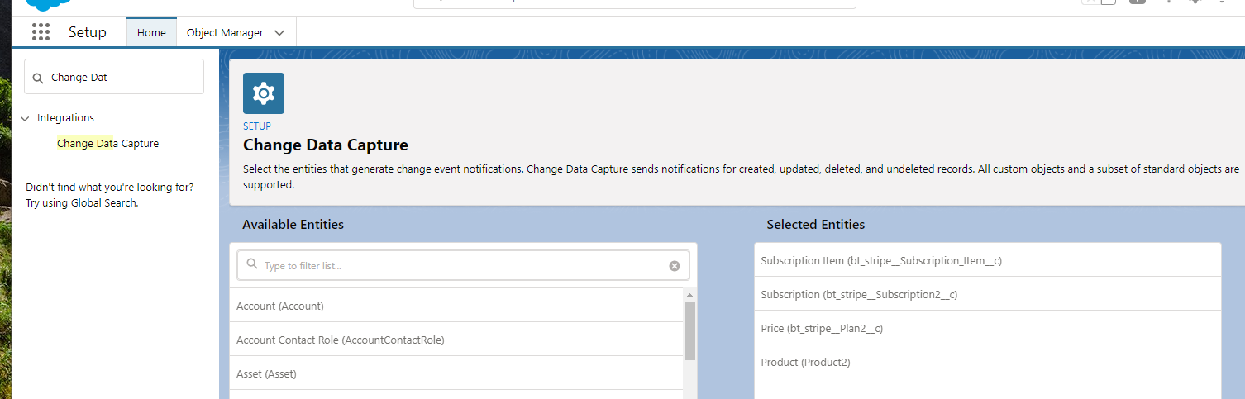Viewport: 1245px width, 399px height.
Task: Click the Available Entities heading
Action: tap(293, 224)
